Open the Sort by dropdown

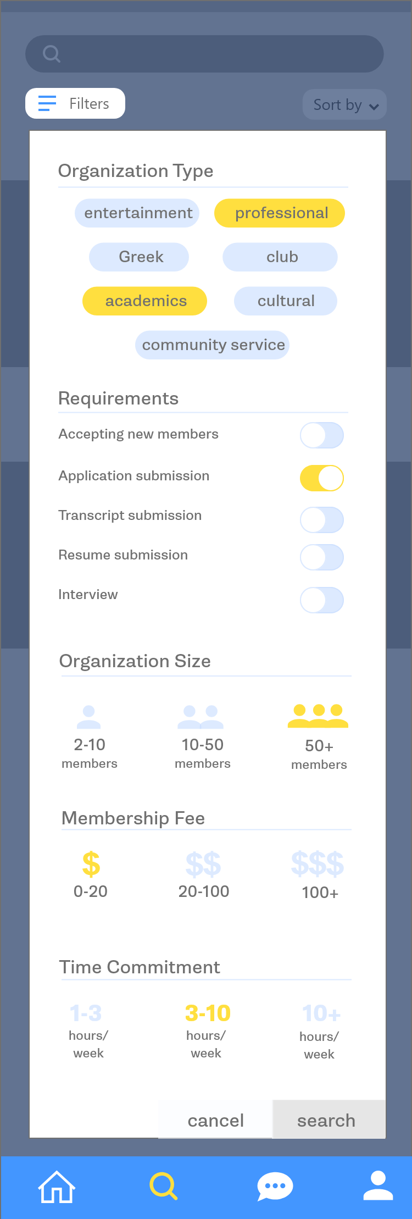click(345, 104)
